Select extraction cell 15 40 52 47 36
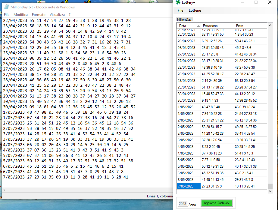The image size is (278, 210). (x=217, y=94)
